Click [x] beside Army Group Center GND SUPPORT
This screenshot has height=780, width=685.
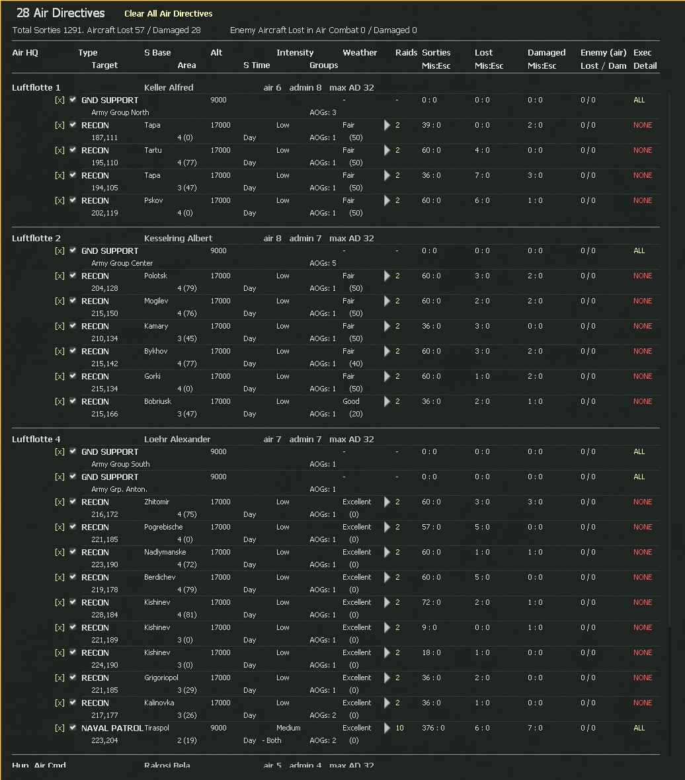point(60,251)
